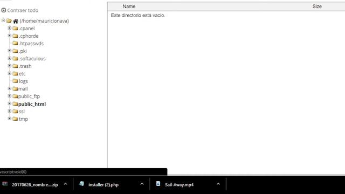Open the tmp folder label
Image resolution: width=345 pixels, height=194 pixels.
coord(23,119)
